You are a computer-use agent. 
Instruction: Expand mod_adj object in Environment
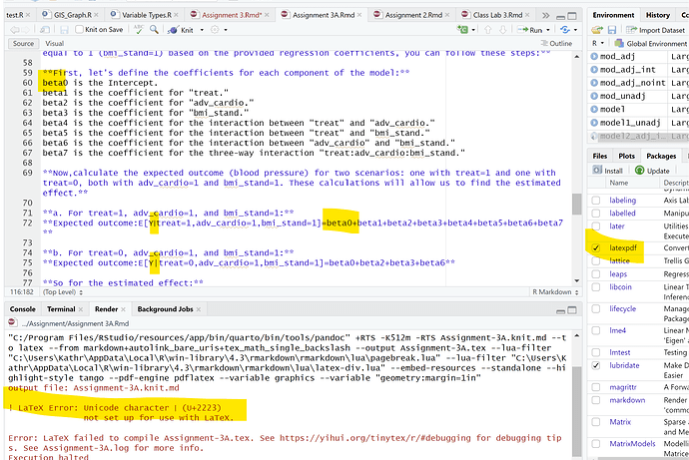pyautogui.click(x=594, y=56)
